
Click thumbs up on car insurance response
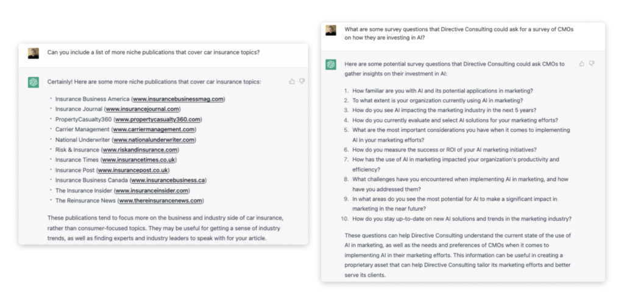click(x=292, y=81)
